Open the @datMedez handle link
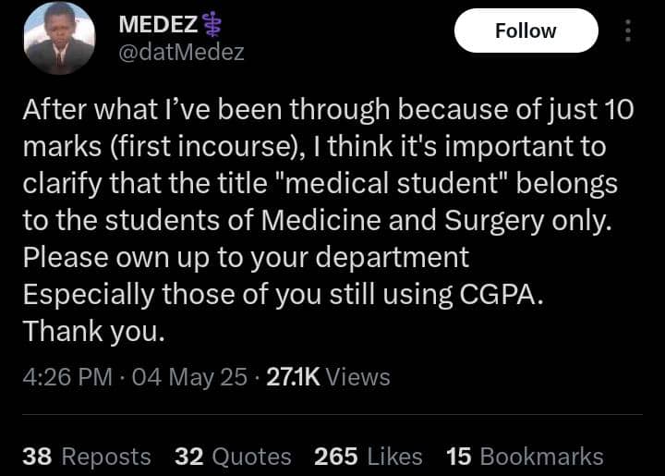Screen dimensions: 665x476 pyautogui.click(x=182, y=52)
